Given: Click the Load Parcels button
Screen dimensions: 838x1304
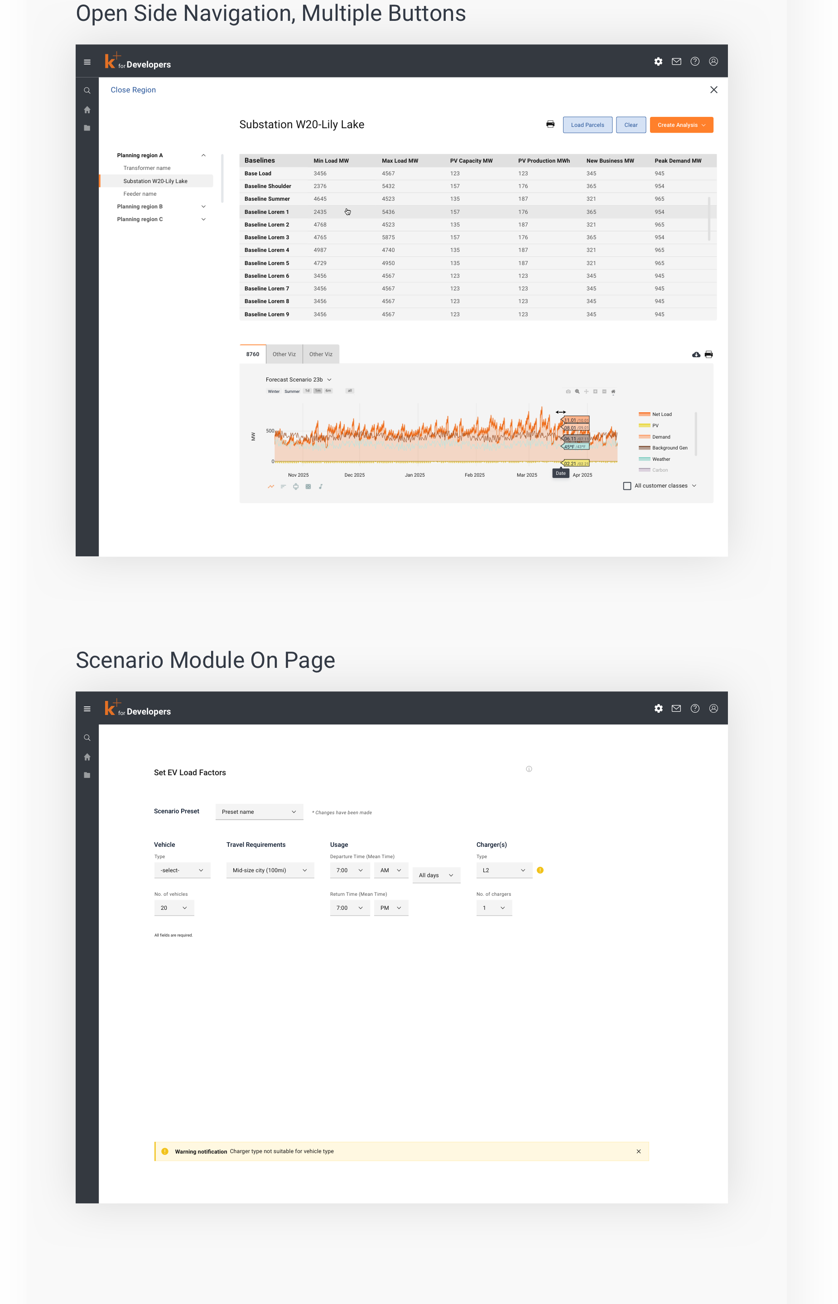Looking at the screenshot, I should (x=587, y=125).
